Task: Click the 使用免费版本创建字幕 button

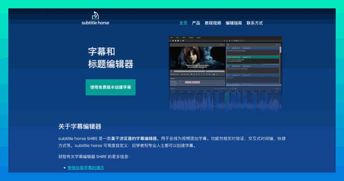Action: point(111,87)
